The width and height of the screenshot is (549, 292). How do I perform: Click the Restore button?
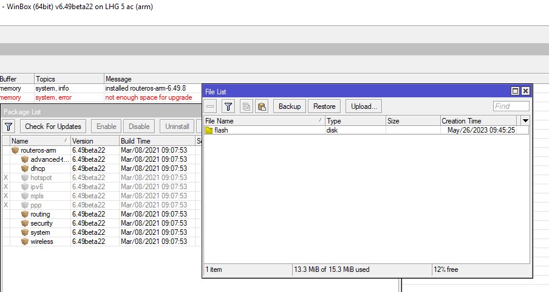(x=324, y=106)
